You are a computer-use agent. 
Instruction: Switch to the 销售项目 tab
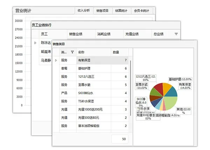[103, 11]
